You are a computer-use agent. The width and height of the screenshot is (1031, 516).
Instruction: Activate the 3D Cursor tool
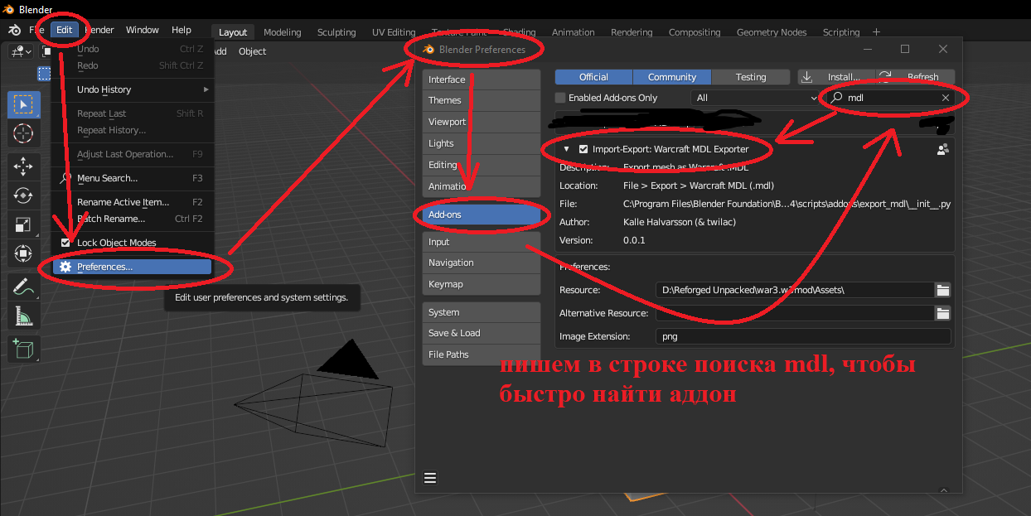[x=23, y=133]
